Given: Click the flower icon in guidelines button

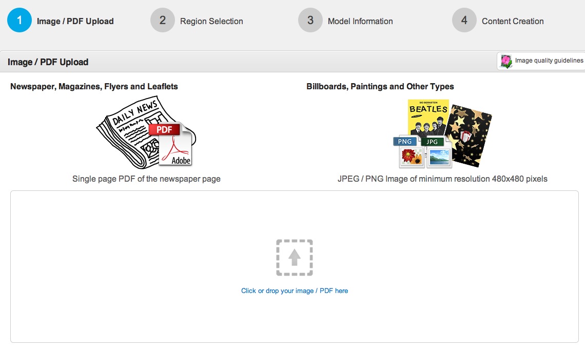Looking at the screenshot, I should click(506, 61).
